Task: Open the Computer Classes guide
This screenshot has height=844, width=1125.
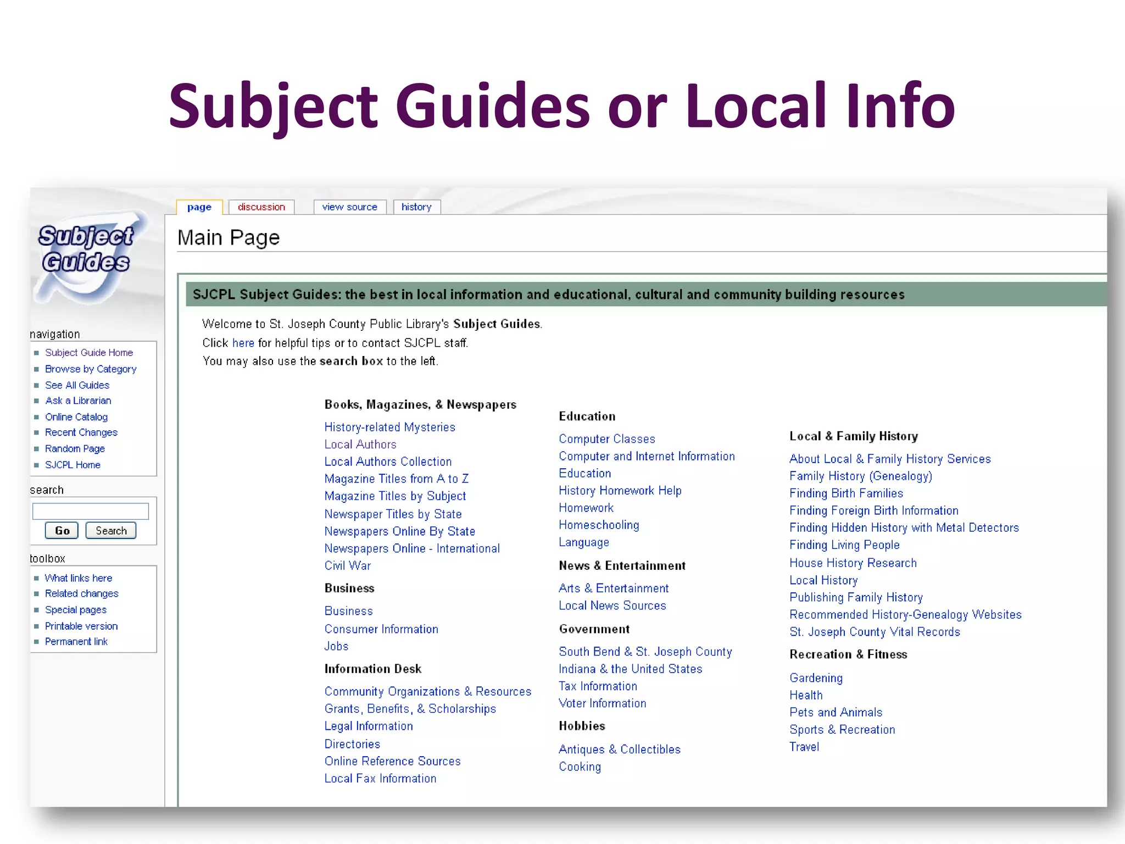Action: click(x=606, y=439)
